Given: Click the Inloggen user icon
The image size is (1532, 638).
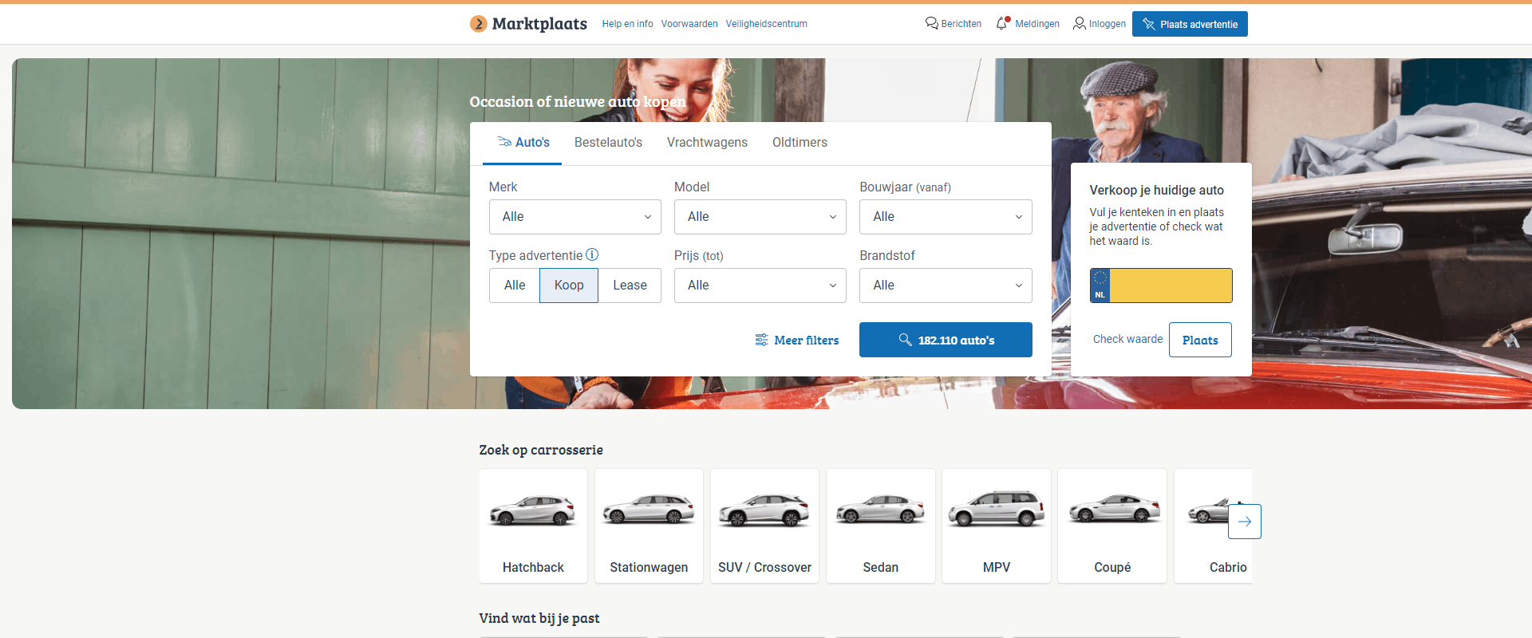Looking at the screenshot, I should point(1080,24).
